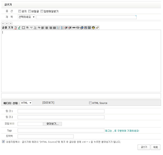Image resolution: width=163 pixels, height=155 pixels.
Task: Click the up arrow editor resize button
Action: 3,23
